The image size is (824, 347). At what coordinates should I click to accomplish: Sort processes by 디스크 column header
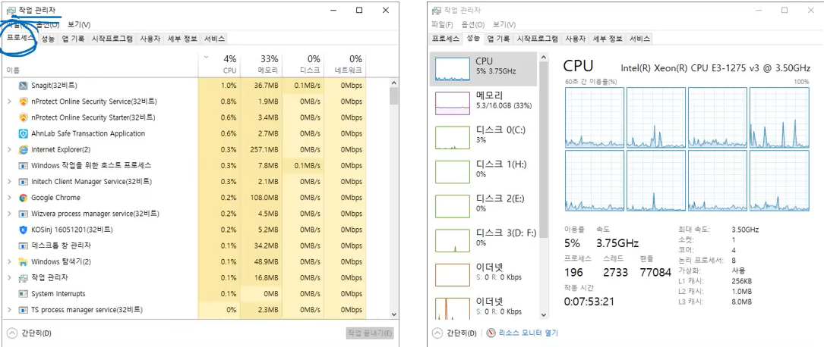coord(303,64)
